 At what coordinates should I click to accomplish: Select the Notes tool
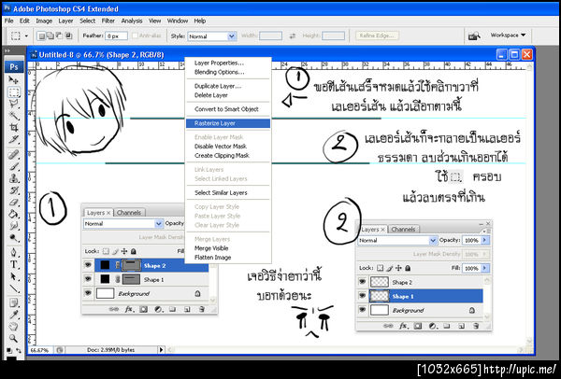pos(14,302)
